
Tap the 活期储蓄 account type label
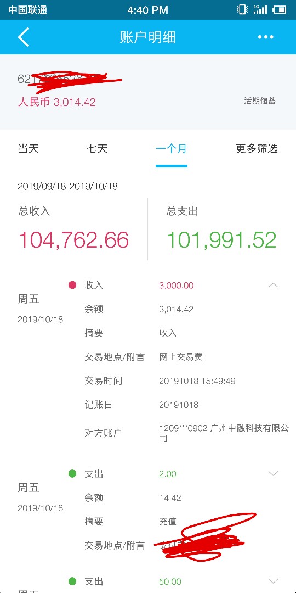[x=260, y=101]
